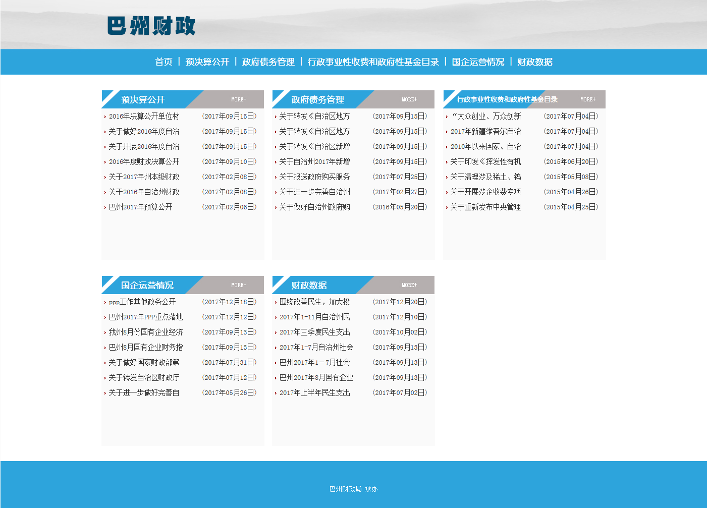Screen dimensions: 707x508
Task: Expand MORE+ in the 国企运营情况 panel
Action: 239,286
